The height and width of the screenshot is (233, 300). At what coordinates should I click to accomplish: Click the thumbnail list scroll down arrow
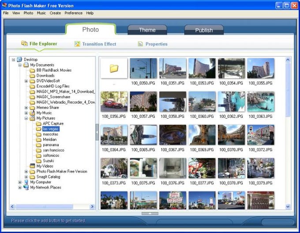(288, 207)
